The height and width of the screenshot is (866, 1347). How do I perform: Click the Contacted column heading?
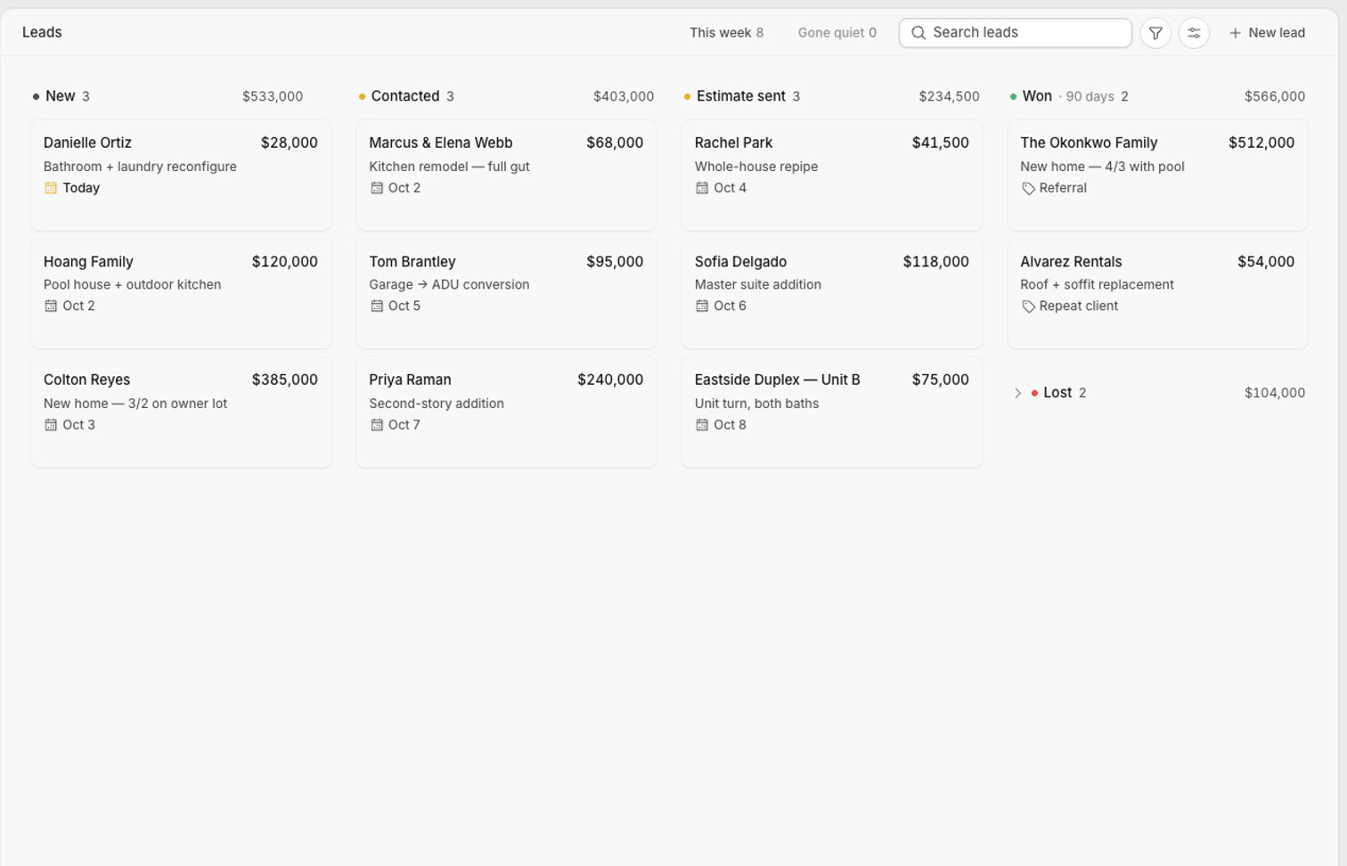click(405, 96)
